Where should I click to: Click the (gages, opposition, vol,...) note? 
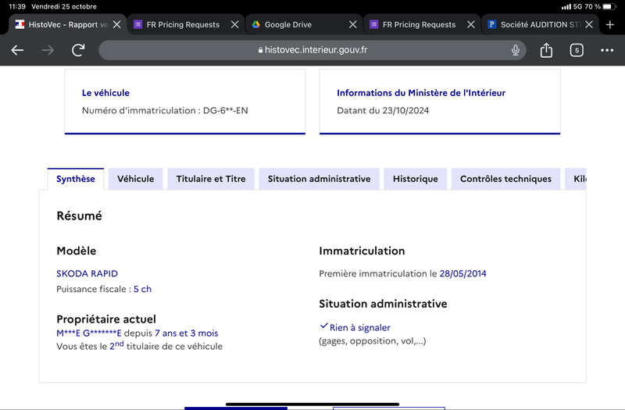point(373,341)
